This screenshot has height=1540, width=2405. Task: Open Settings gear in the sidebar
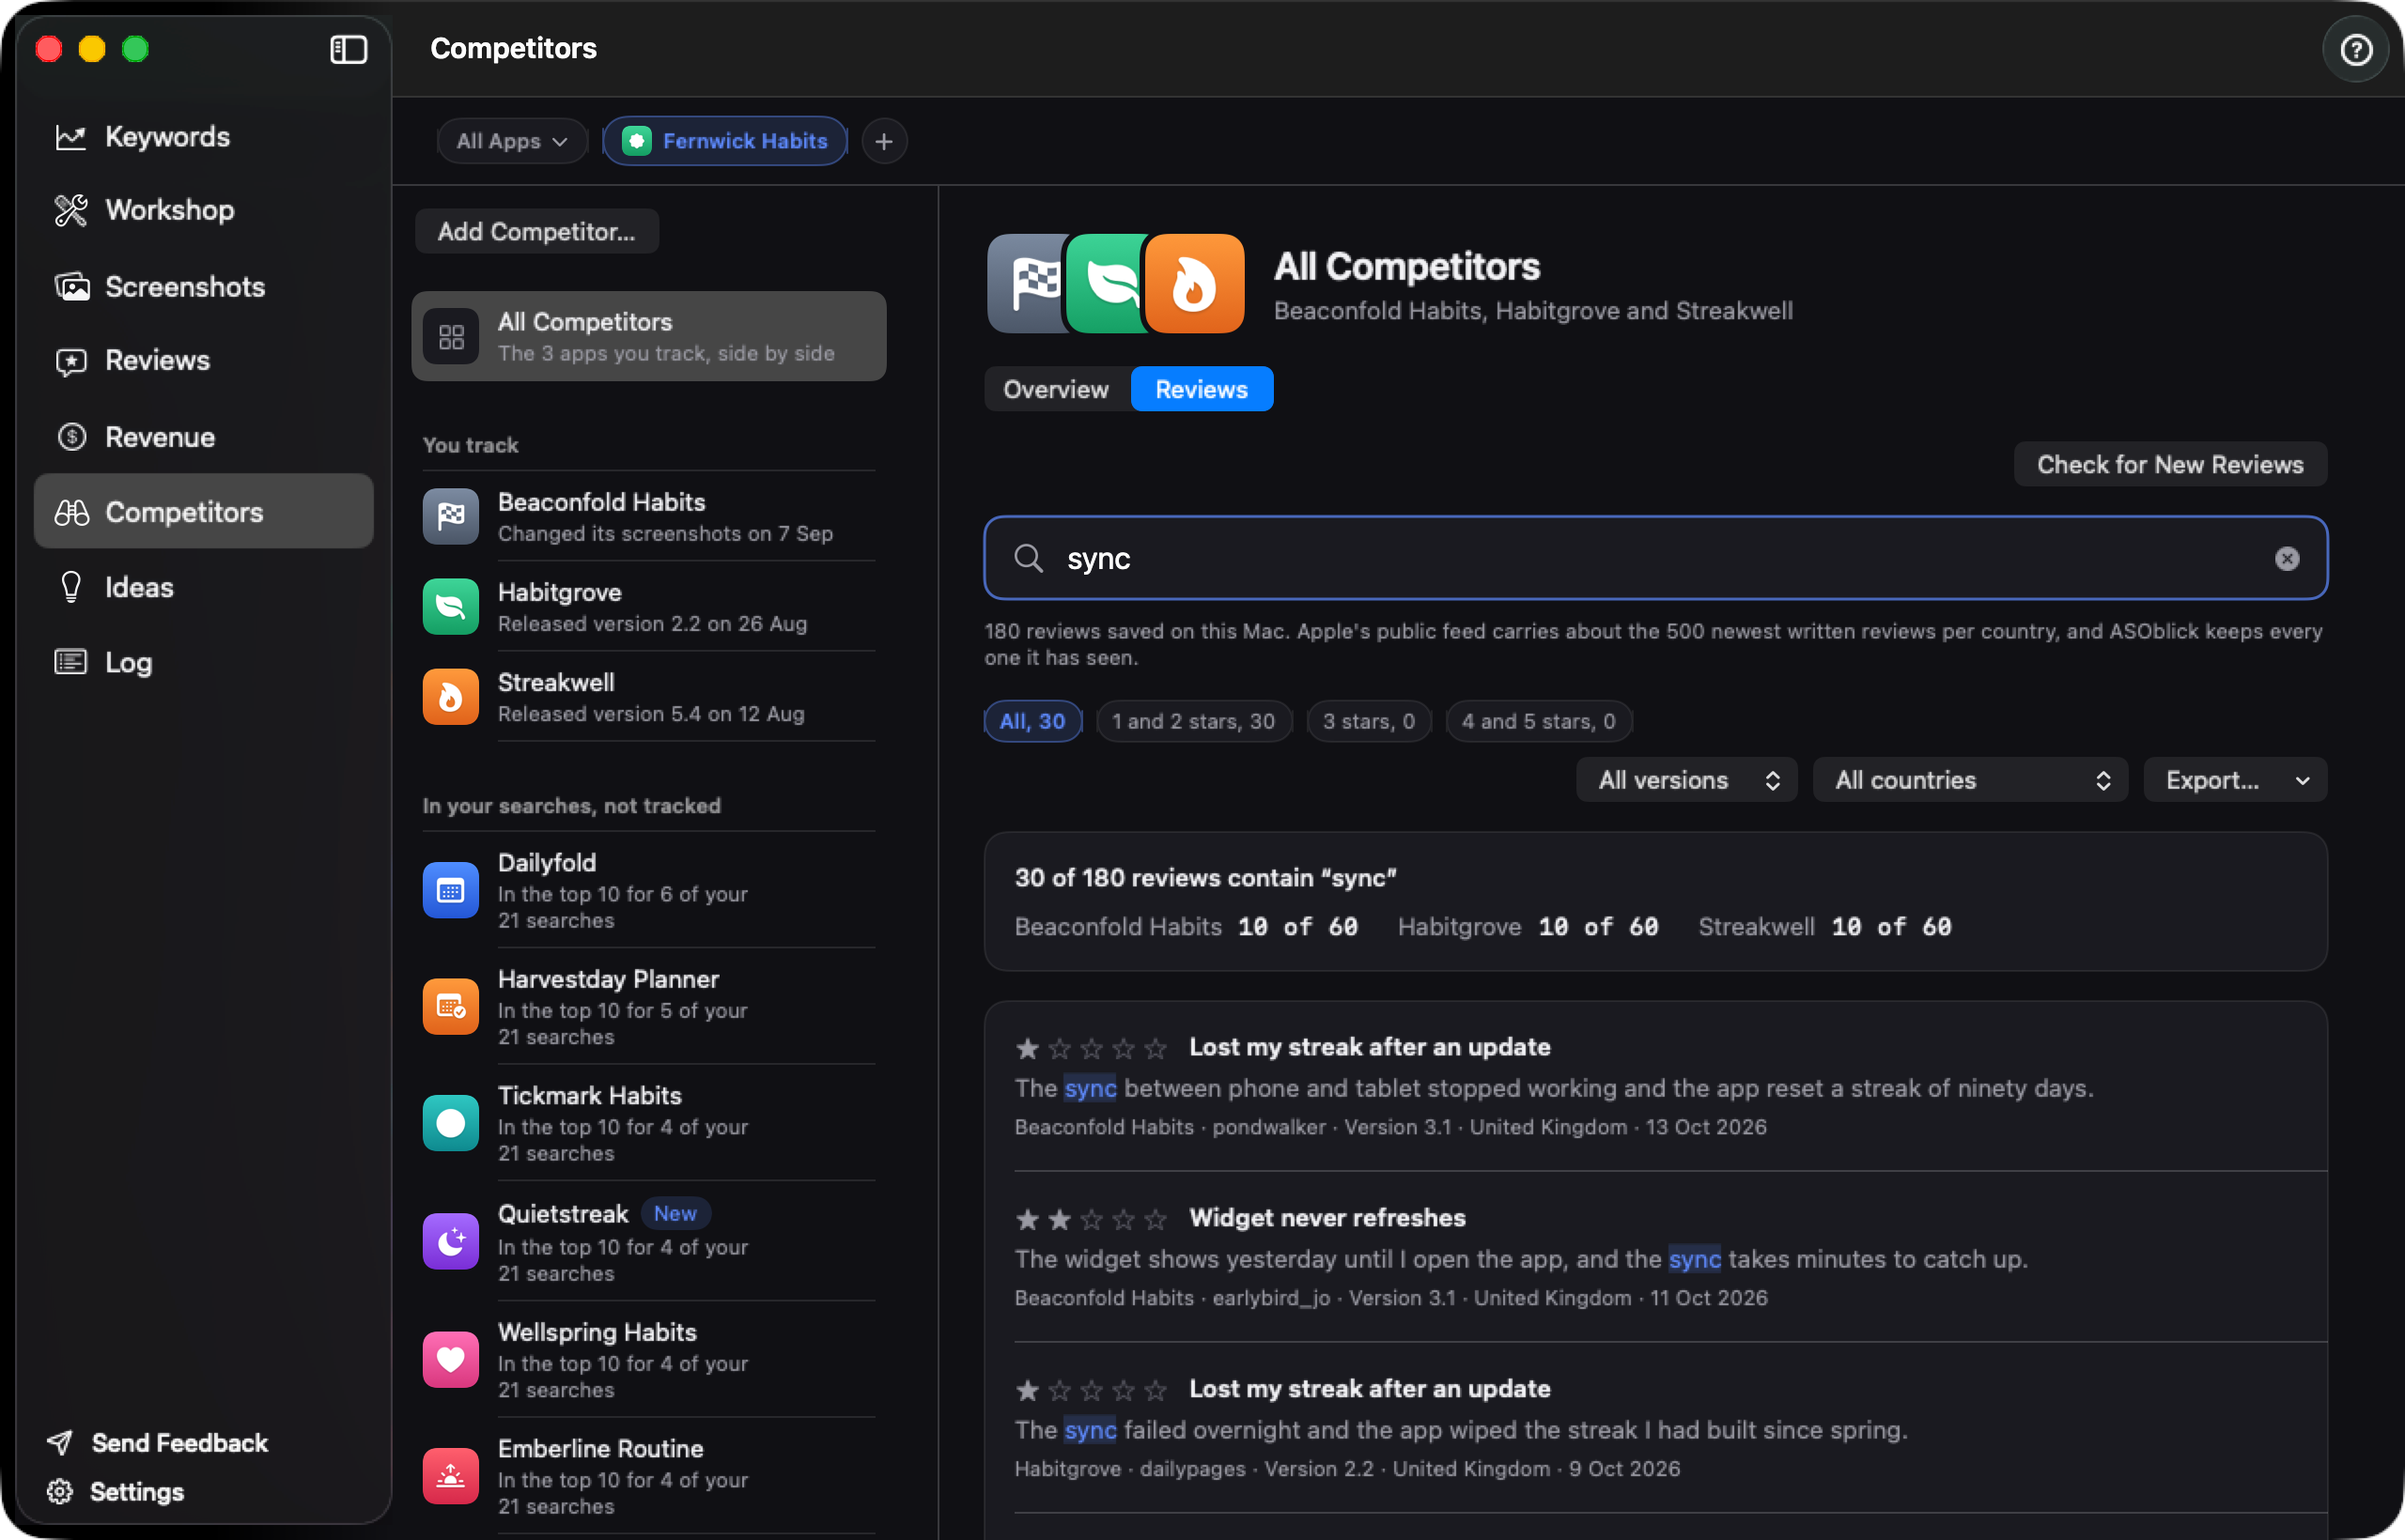pyautogui.click(x=116, y=1491)
